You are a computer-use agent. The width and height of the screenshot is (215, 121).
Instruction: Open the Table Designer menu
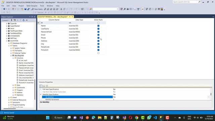(32, 6)
